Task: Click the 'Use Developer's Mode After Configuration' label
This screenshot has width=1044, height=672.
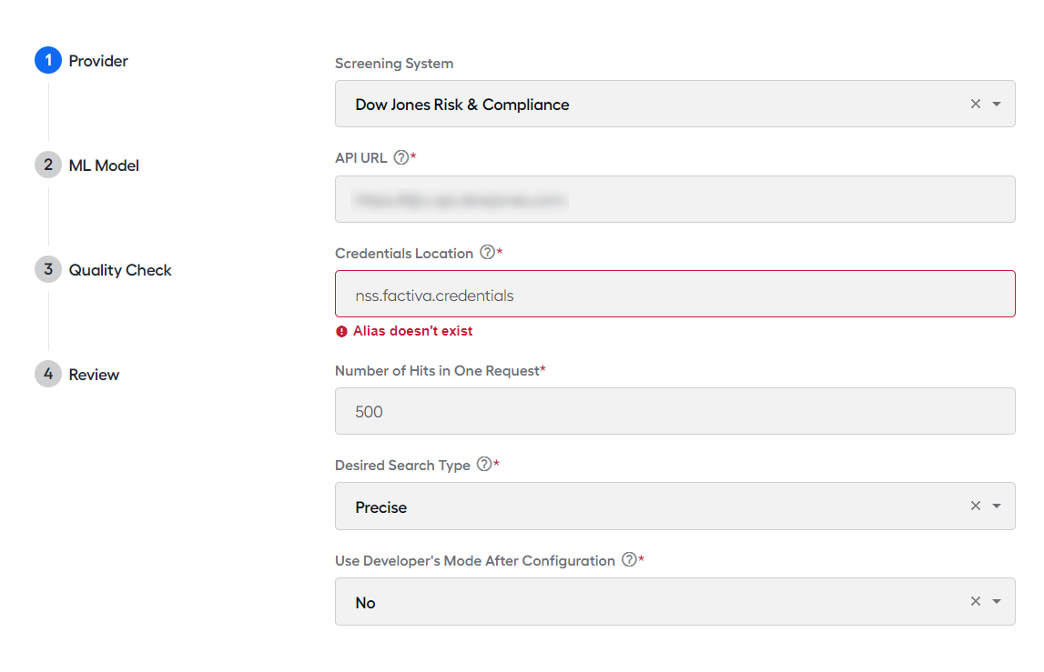Action: pos(475,560)
